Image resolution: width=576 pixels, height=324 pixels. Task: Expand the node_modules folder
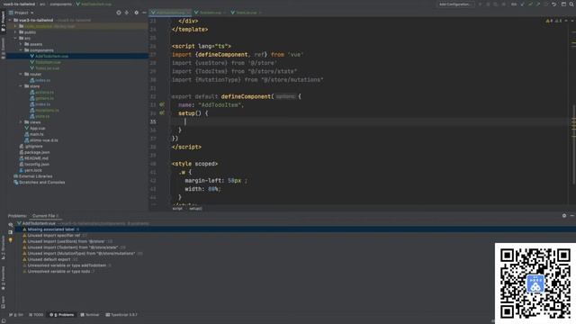point(15,26)
